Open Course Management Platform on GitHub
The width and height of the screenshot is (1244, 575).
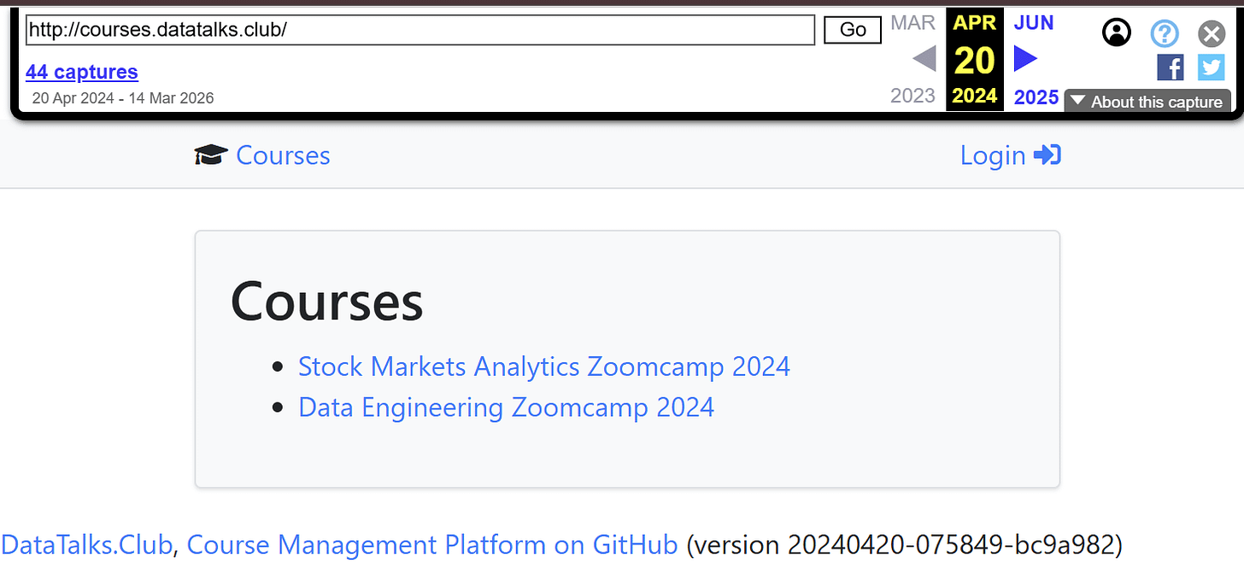pyautogui.click(x=432, y=544)
